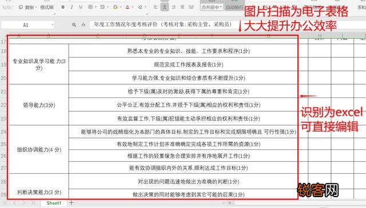Select row header 22
366x208 pixels.
click(x=3, y=105)
